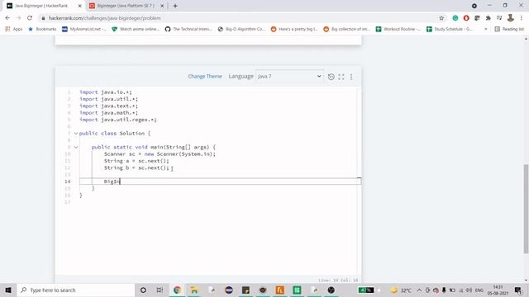Viewport: 529px width, 297px height.
Task: Open the green grid app taskbar icon
Action: coord(297,290)
